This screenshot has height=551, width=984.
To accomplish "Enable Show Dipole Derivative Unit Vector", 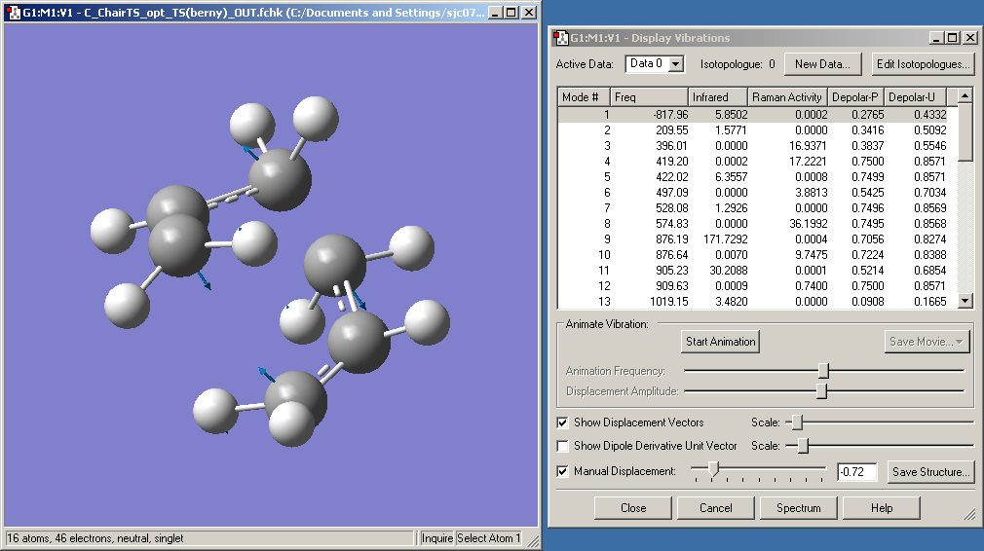I will point(562,446).
